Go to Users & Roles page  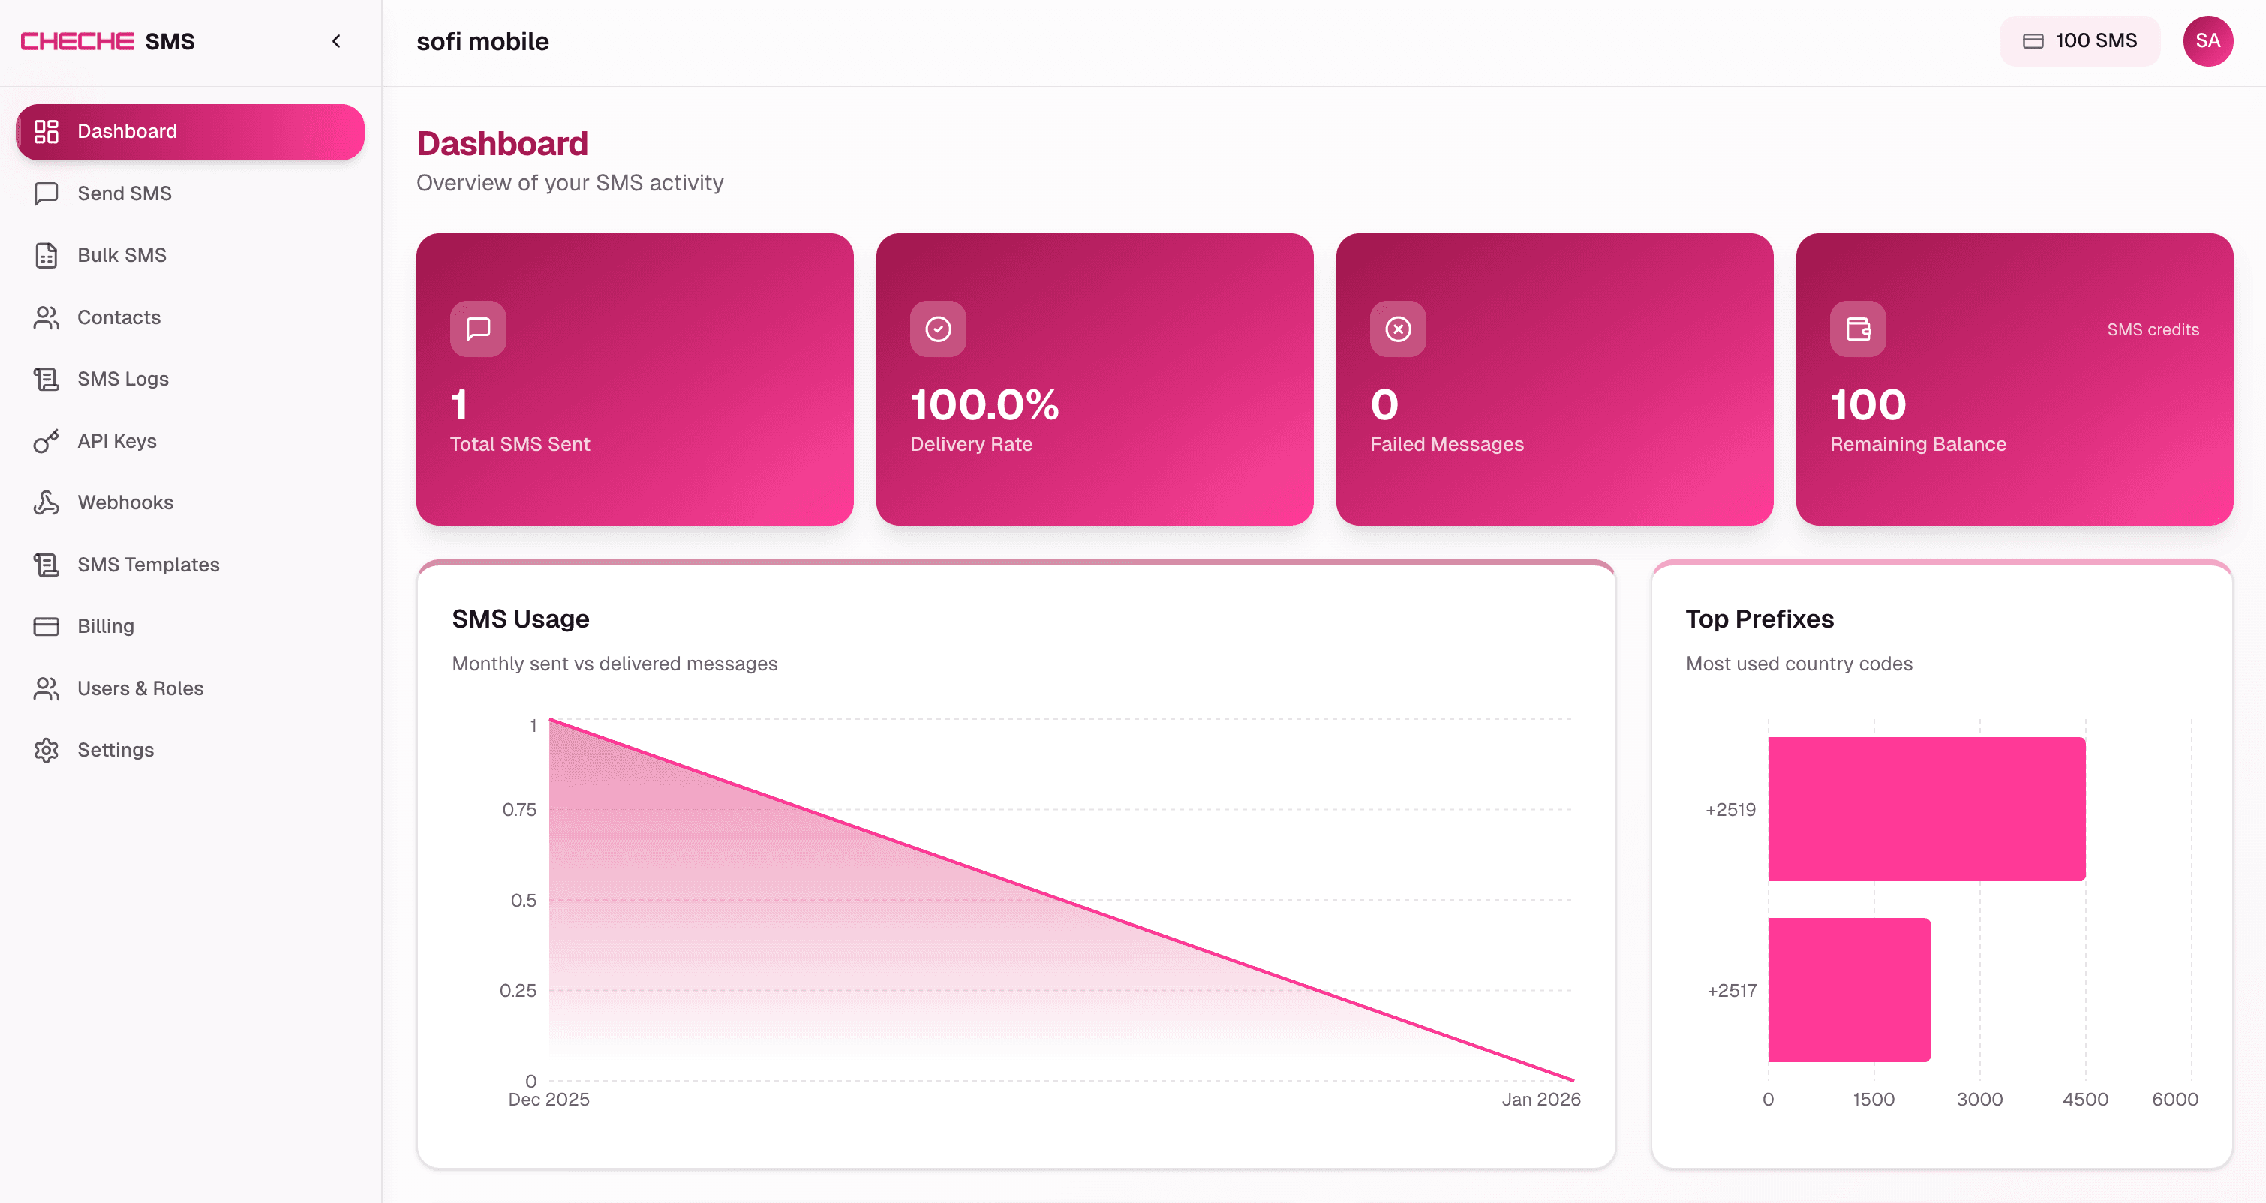coord(140,688)
